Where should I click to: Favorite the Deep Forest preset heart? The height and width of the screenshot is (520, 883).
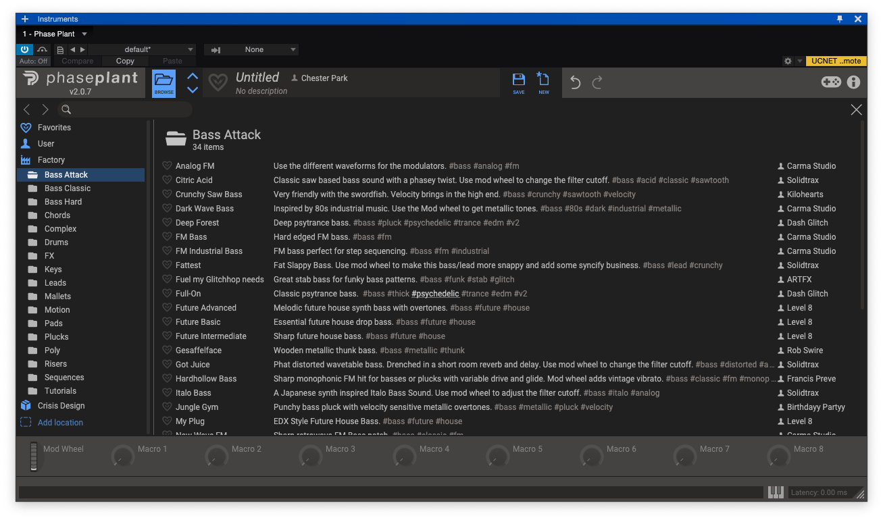coord(167,223)
